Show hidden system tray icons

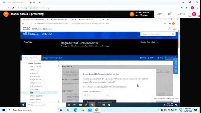click(x=158, y=110)
